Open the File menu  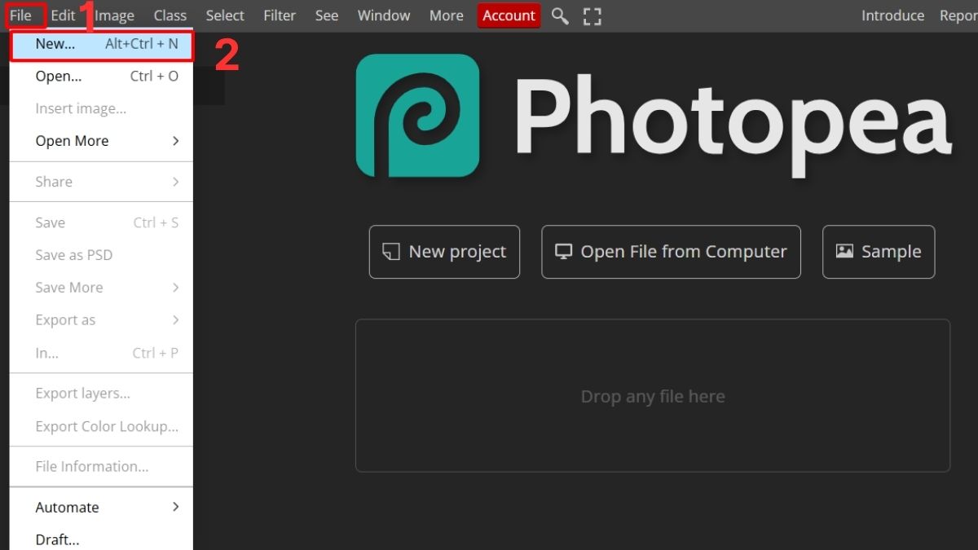click(20, 15)
